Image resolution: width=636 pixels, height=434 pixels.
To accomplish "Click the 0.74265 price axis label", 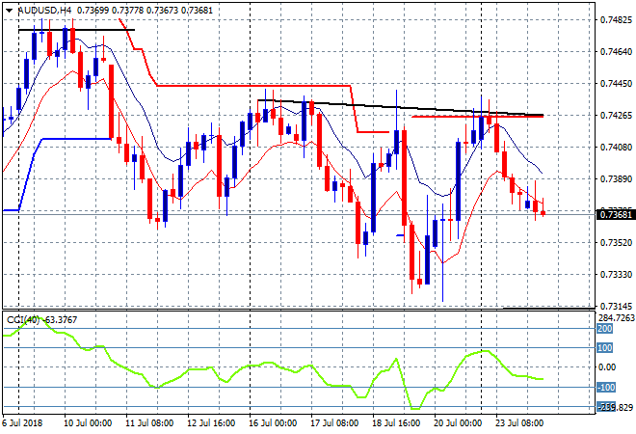I will pyautogui.click(x=616, y=116).
